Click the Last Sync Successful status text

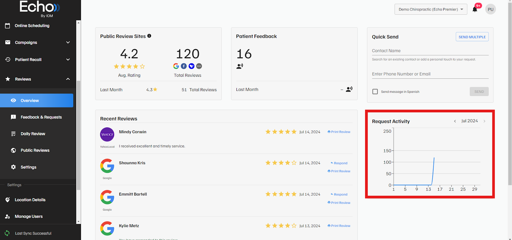33,233
